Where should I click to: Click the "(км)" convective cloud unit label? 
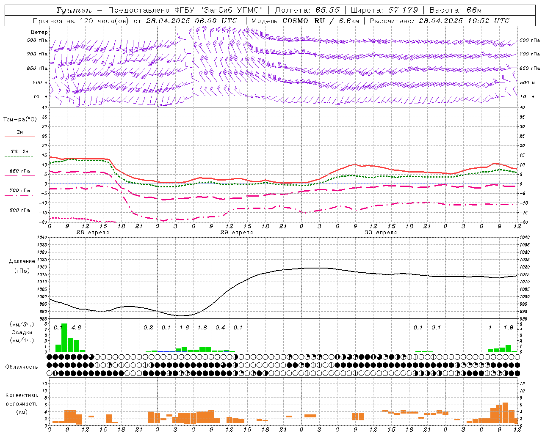click(x=22, y=412)
